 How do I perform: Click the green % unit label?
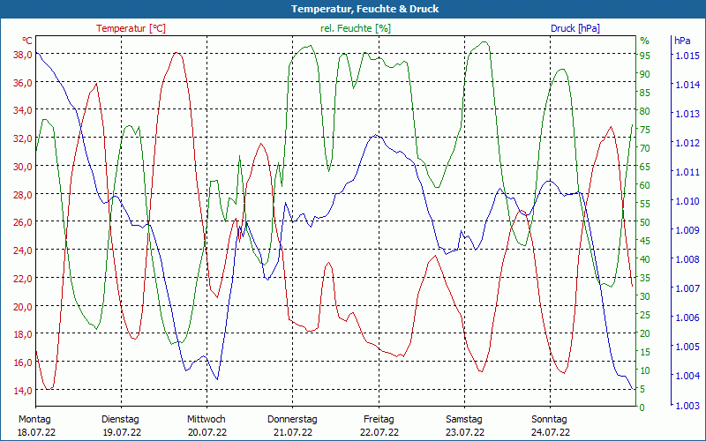coord(644,41)
